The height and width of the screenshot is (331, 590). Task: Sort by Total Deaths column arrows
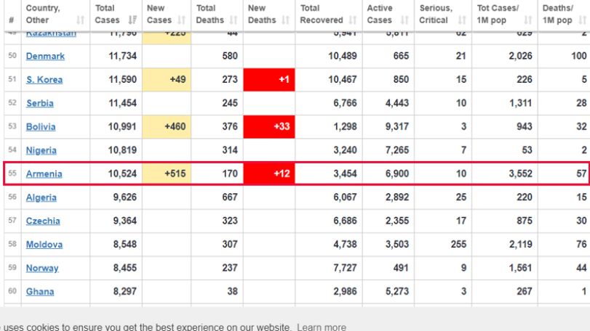click(x=234, y=20)
